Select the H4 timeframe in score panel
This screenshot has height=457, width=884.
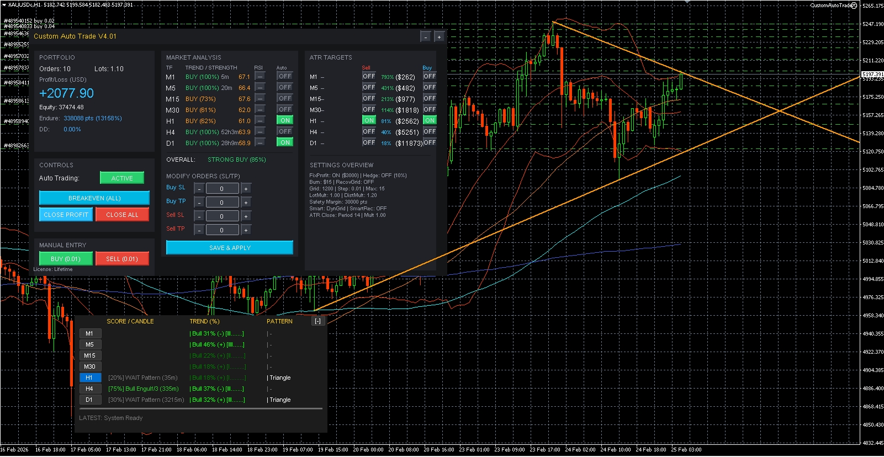tap(89, 389)
